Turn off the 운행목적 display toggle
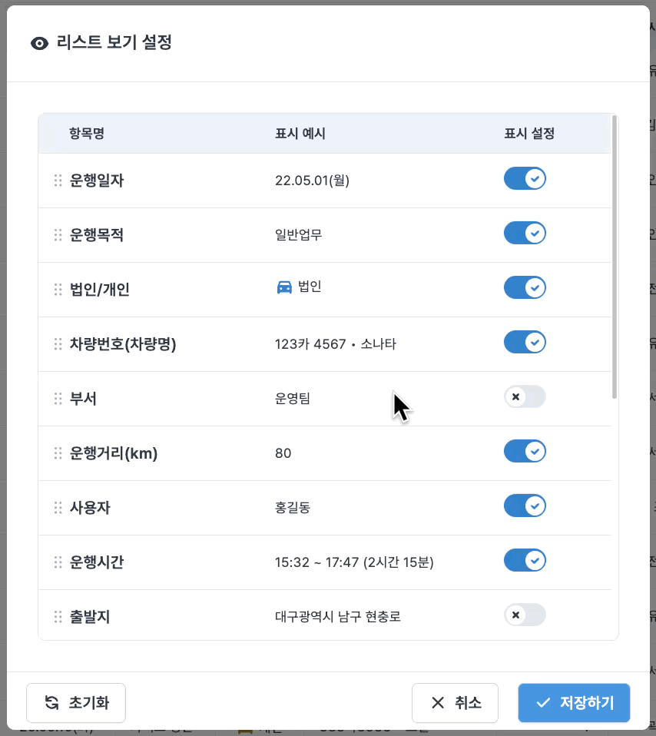 (x=525, y=233)
